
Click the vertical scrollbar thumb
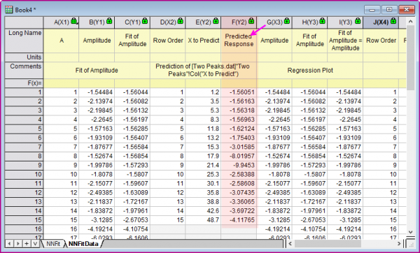(x=411, y=58)
